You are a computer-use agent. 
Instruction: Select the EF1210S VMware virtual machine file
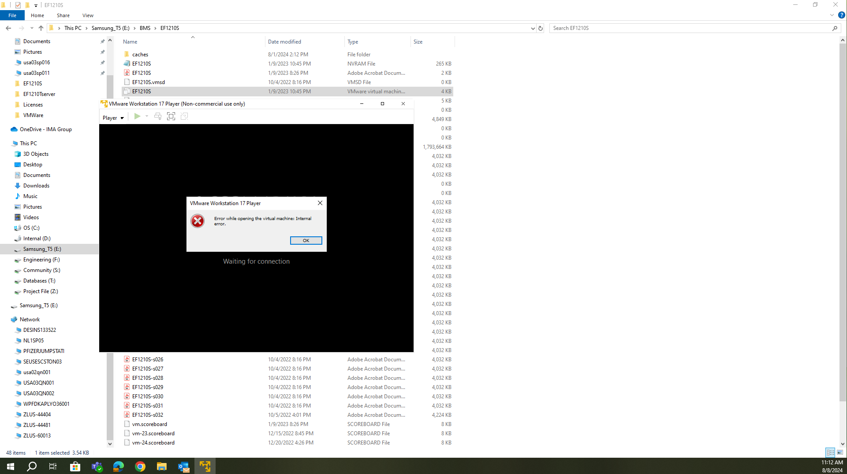(x=287, y=92)
